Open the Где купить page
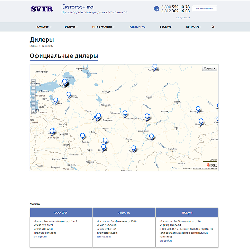250x250 pixels. pyautogui.click(x=137, y=27)
